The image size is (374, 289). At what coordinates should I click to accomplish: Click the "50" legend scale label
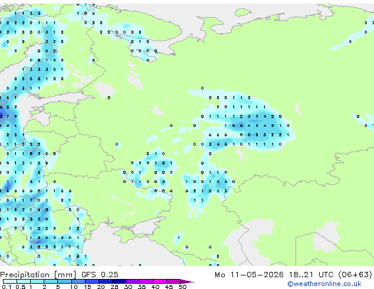pos(182,287)
